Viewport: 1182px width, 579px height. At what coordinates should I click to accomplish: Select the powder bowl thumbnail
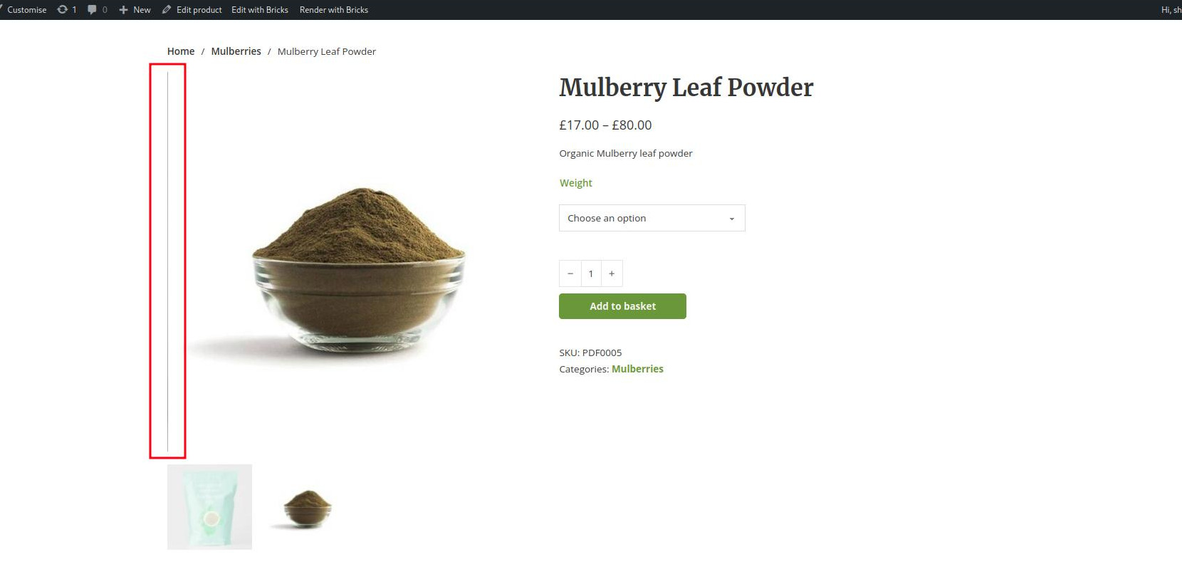coord(307,508)
